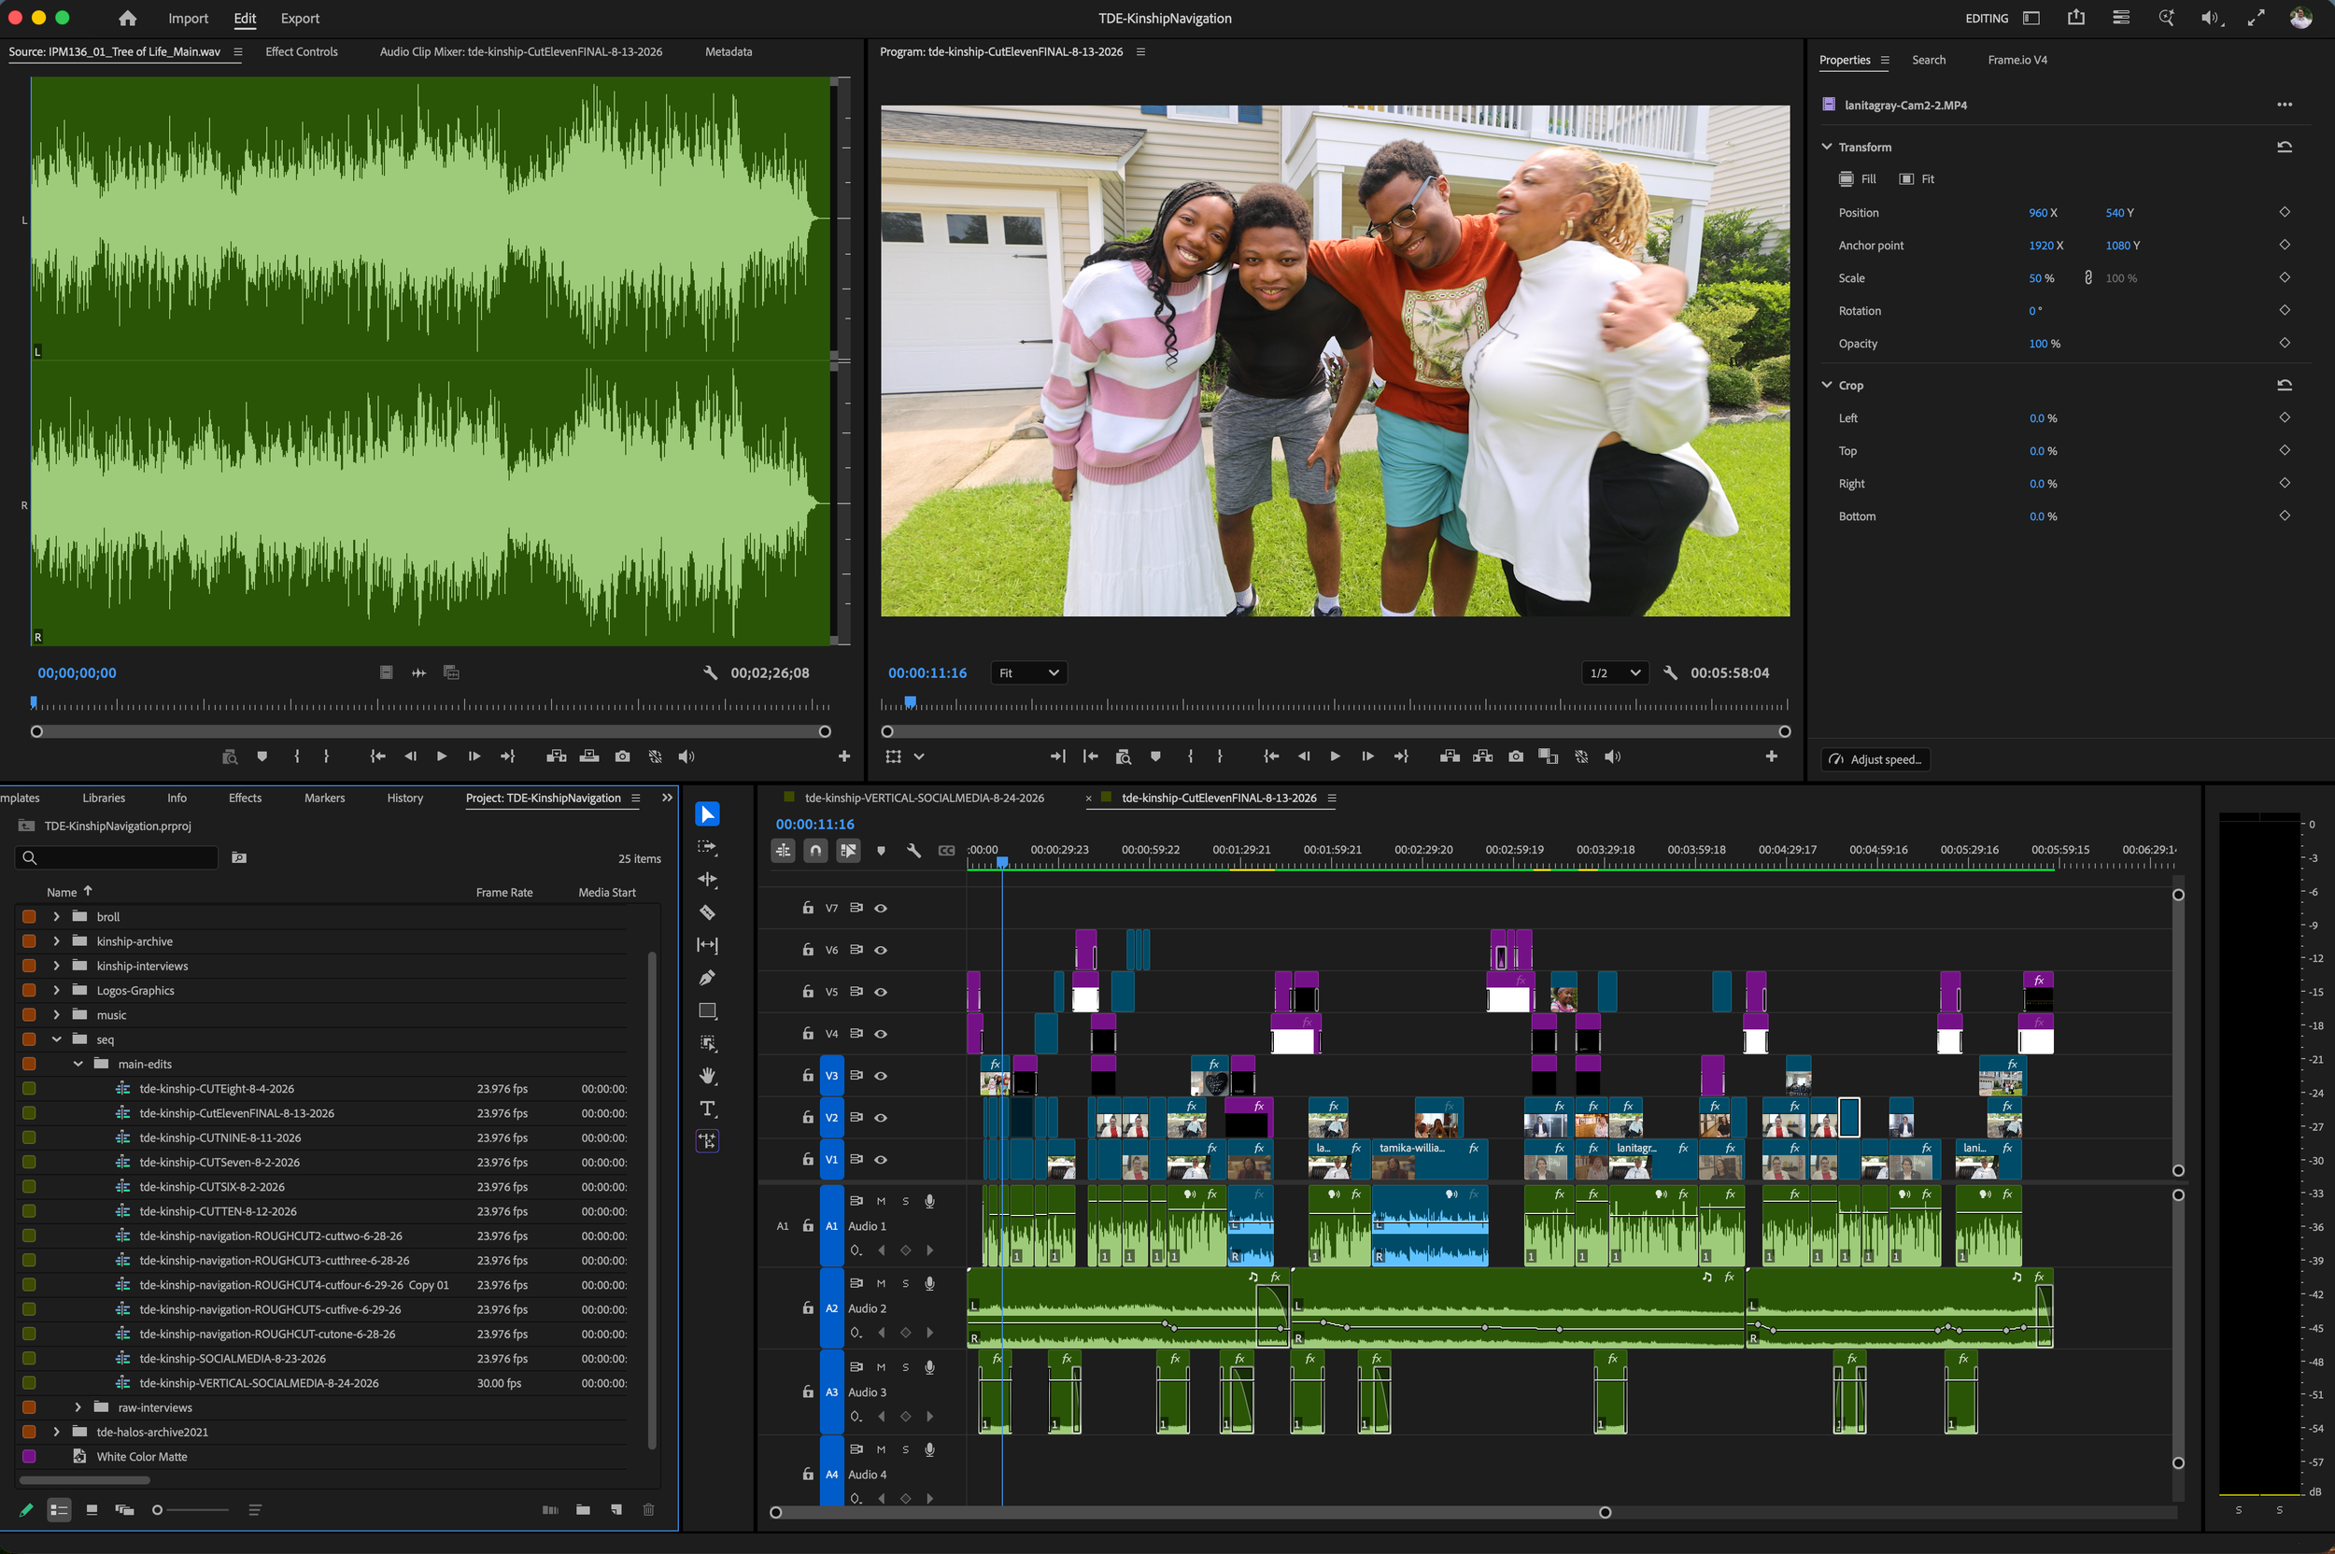Click orange label swatch for broll bin
Screen dimensions: 2335x1554
(x=29, y=917)
